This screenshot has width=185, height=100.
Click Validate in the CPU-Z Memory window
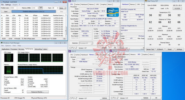pos(104,98)
